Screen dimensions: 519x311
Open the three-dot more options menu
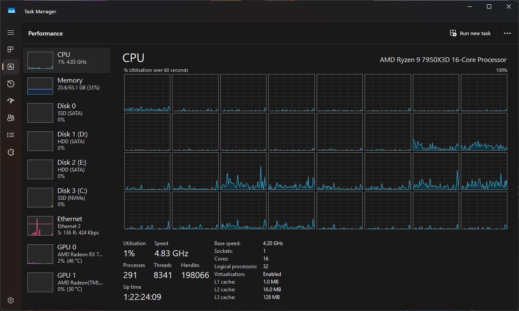pyautogui.click(x=507, y=33)
